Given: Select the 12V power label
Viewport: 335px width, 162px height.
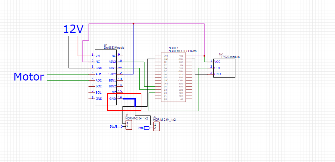Looking at the screenshot, I should 74,29.
